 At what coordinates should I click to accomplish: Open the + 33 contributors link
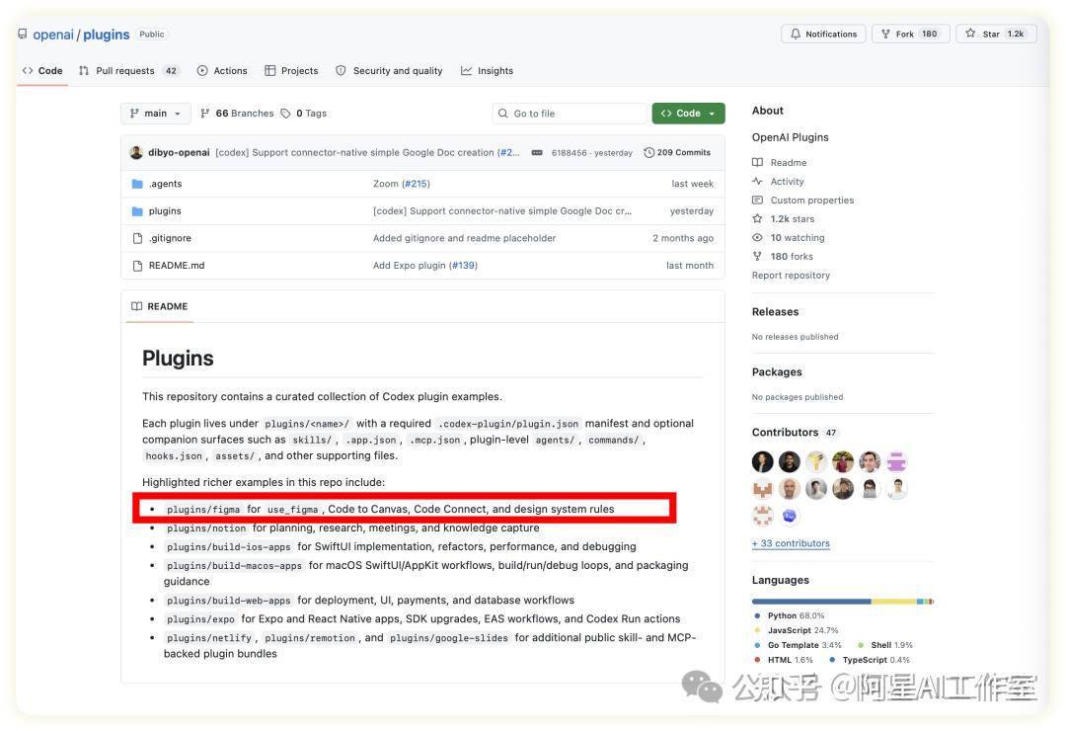[x=791, y=543]
